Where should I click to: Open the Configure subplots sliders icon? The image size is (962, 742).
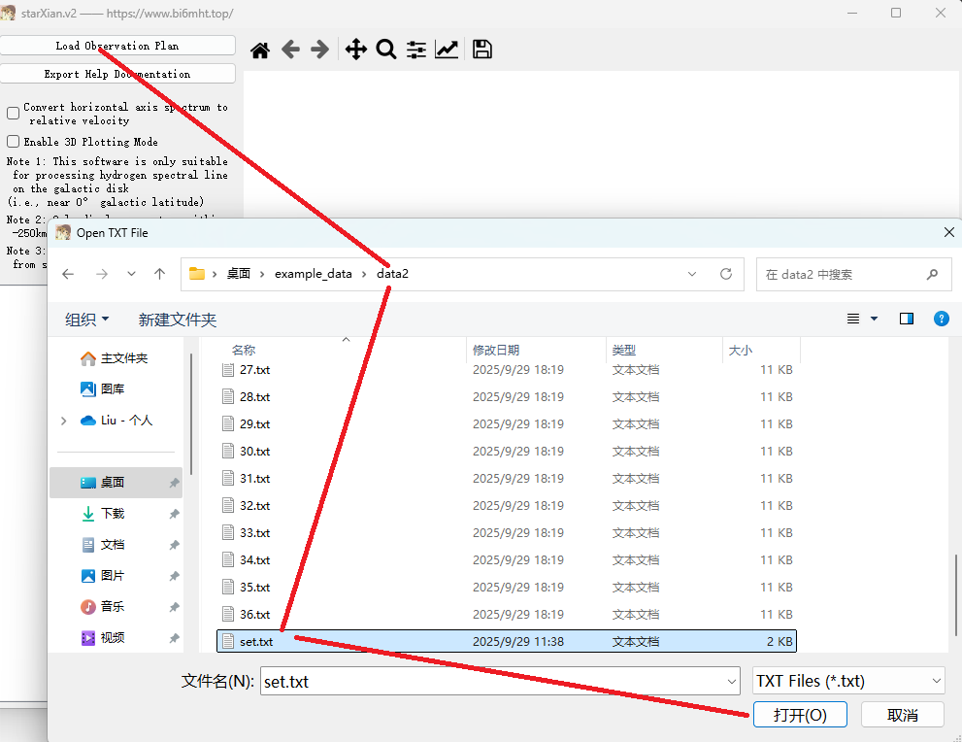(x=416, y=51)
